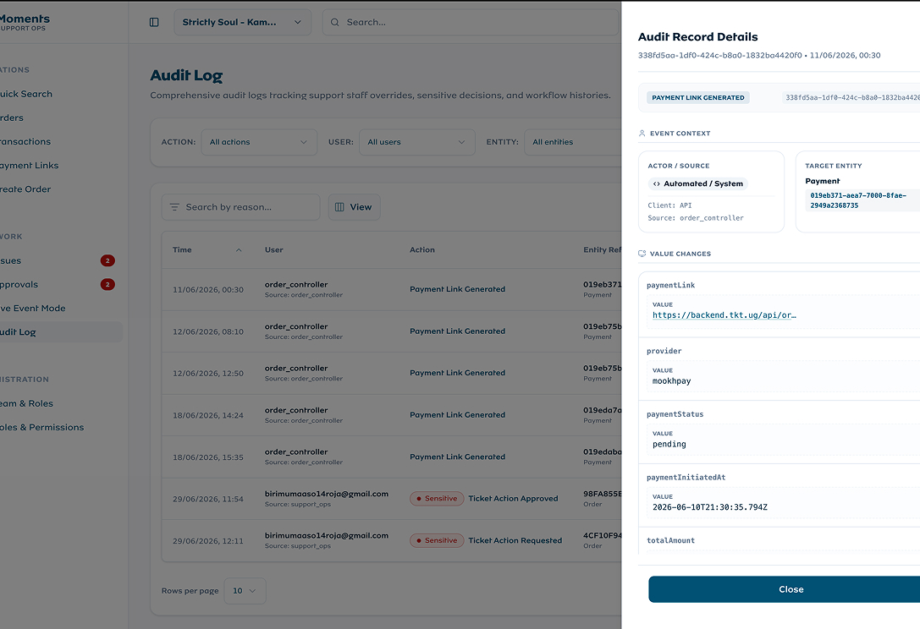Click Ticket Action Requested action text

tap(515, 541)
